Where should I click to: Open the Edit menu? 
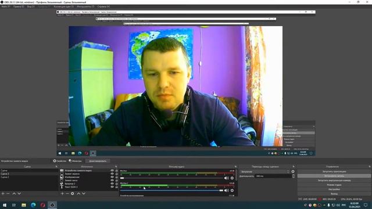(x=19, y=6)
